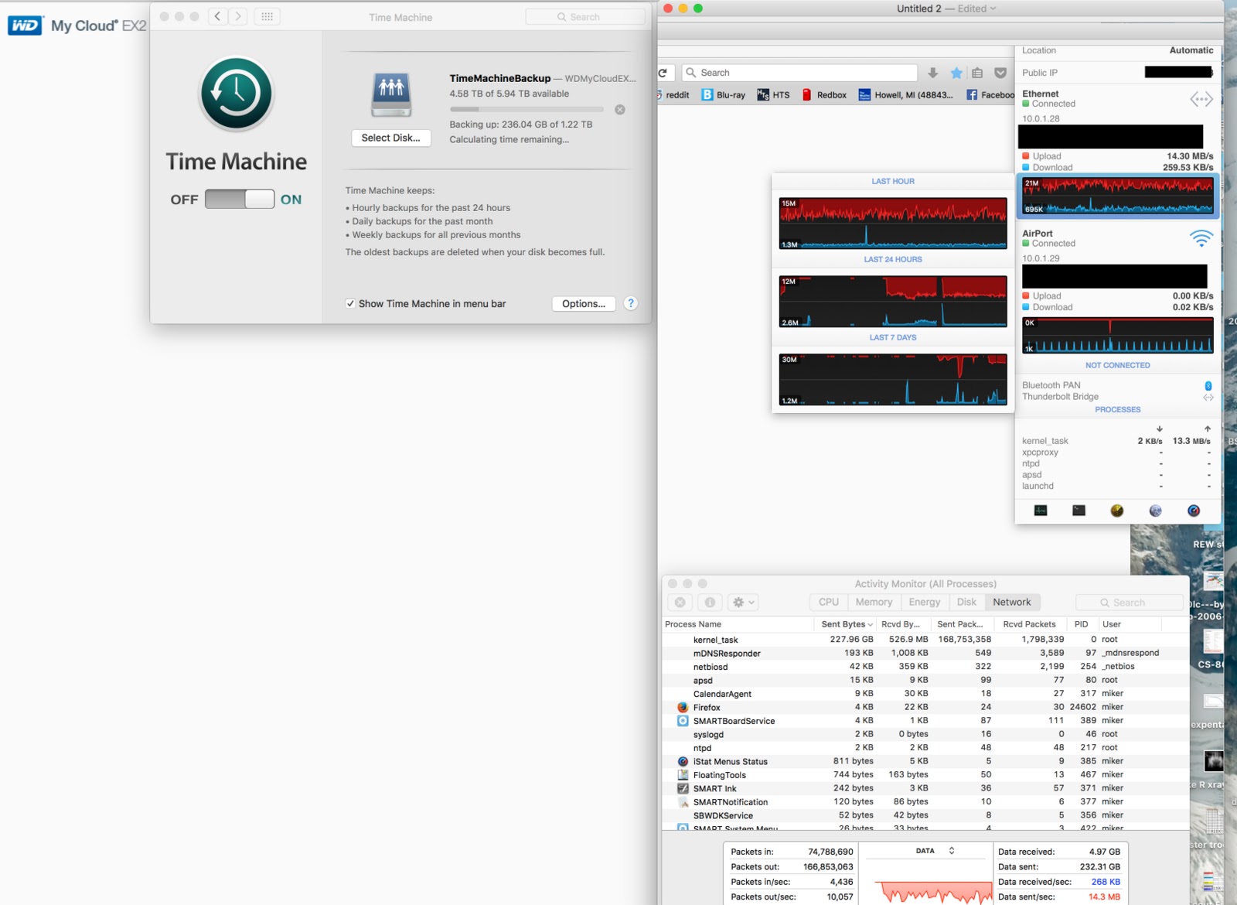Open Activity Monitor from iStat panel bottom bar

pyautogui.click(x=1040, y=511)
